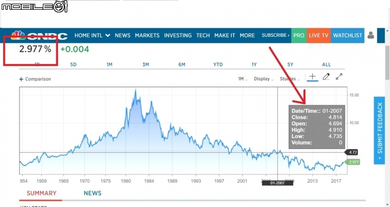This screenshot has height=207, width=390.
Task: Click the SUBMIT FEEDBACK side tab
Action: click(379, 131)
